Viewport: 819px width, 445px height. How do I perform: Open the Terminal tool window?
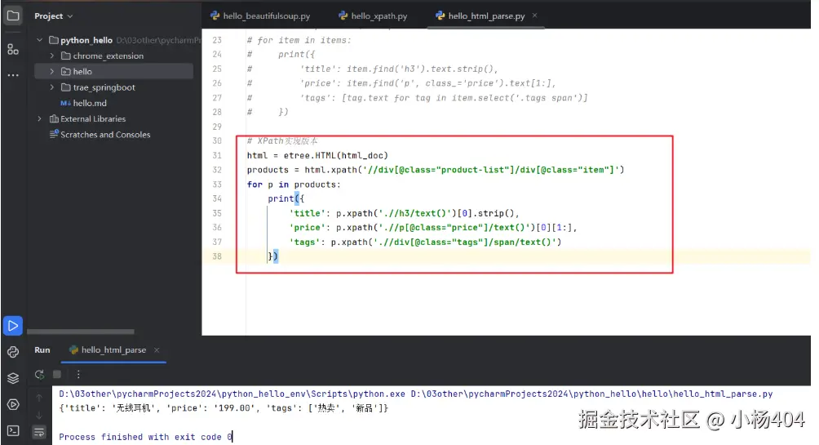[x=13, y=430]
